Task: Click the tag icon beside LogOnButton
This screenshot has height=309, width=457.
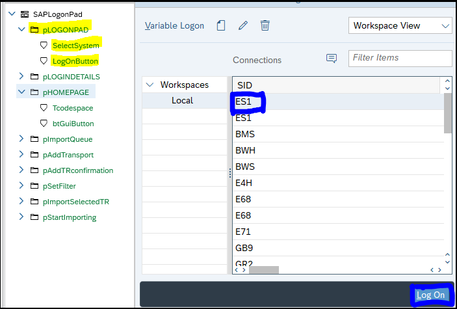Action: tap(44, 61)
